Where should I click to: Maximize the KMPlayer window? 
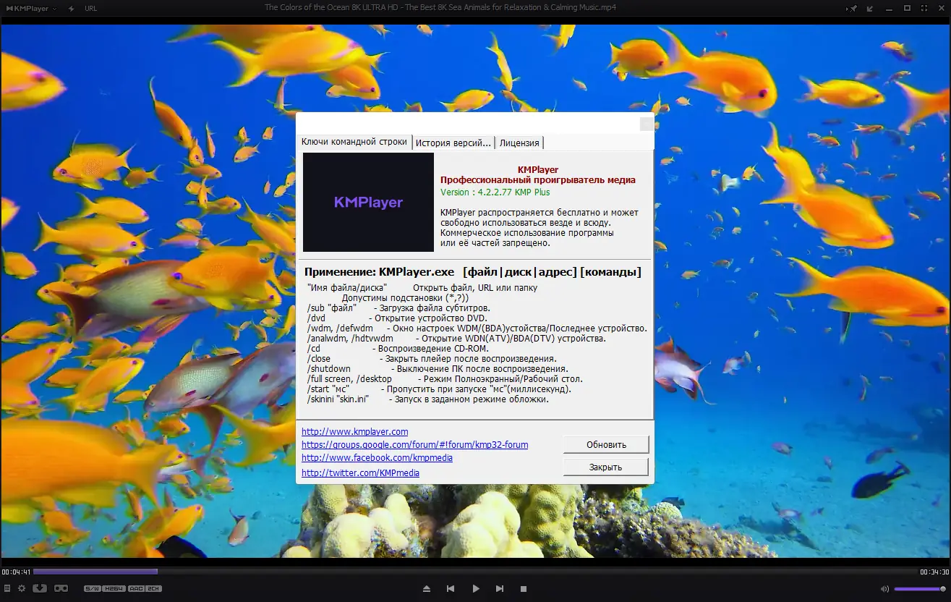907,9
